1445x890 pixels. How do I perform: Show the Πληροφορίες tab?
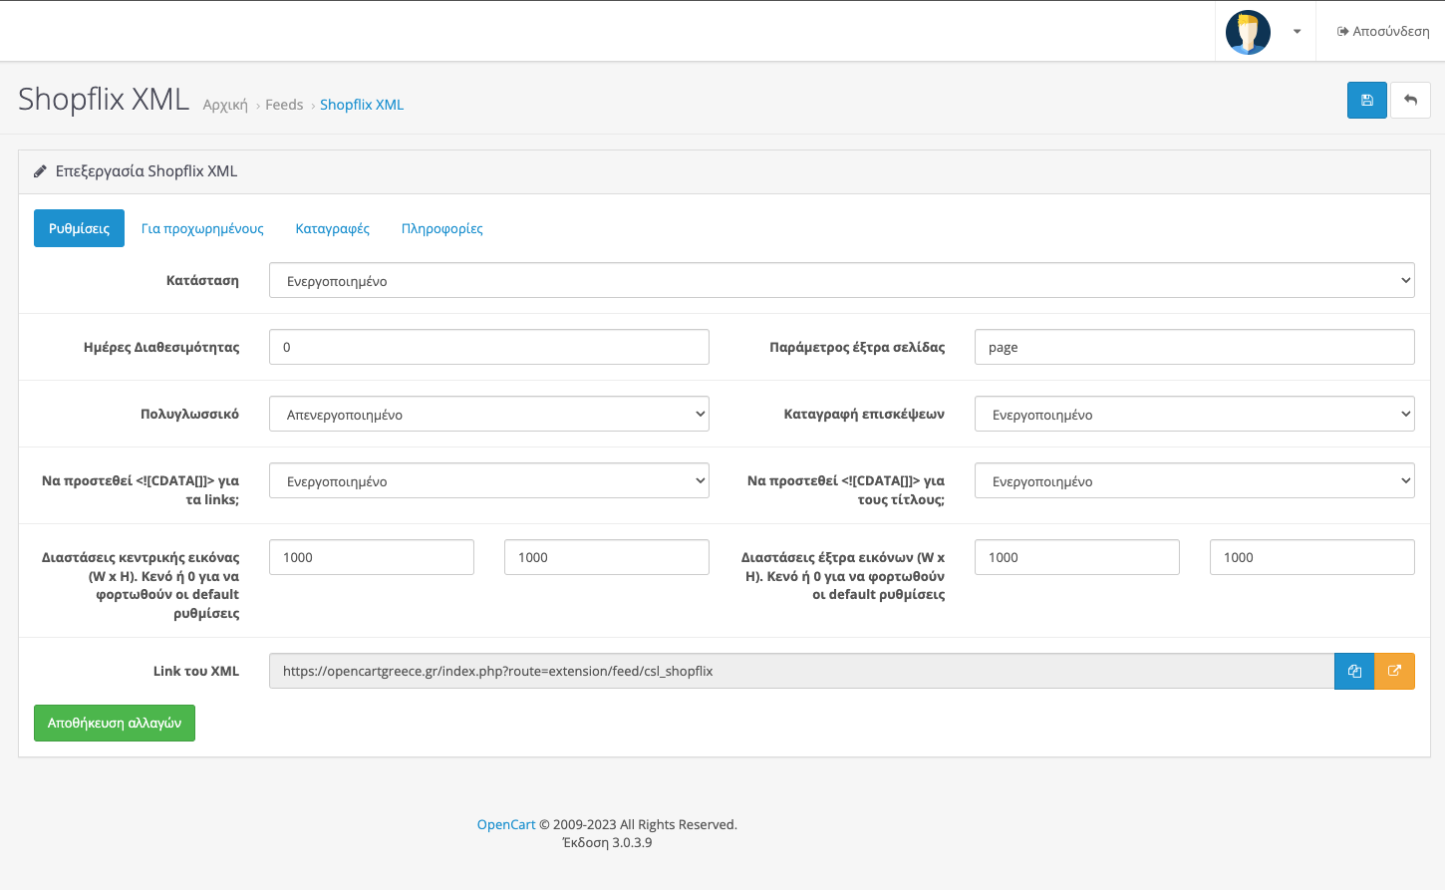coord(442,228)
